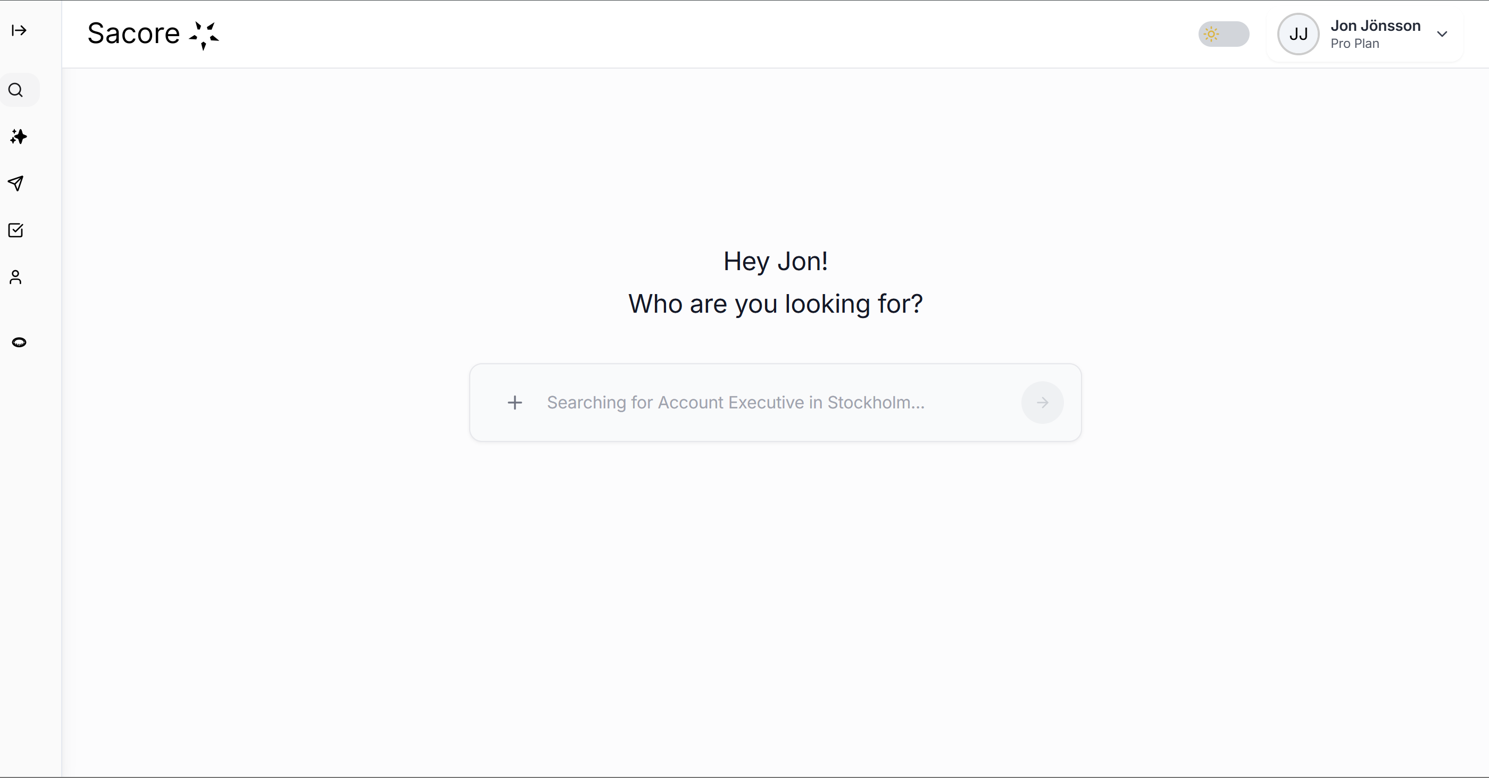
Task: Open the Search page in sidebar
Action: (16, 90)
